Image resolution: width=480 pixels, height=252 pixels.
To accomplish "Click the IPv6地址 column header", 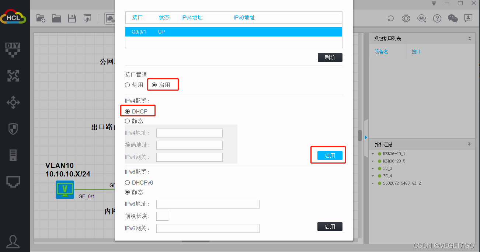I will 244,18.
